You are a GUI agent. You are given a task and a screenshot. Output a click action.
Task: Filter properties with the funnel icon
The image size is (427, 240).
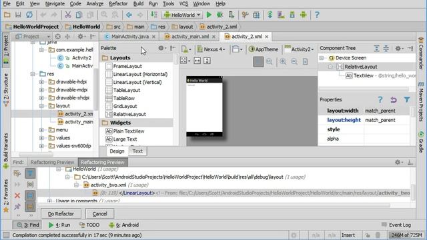(x=407, y=99)
